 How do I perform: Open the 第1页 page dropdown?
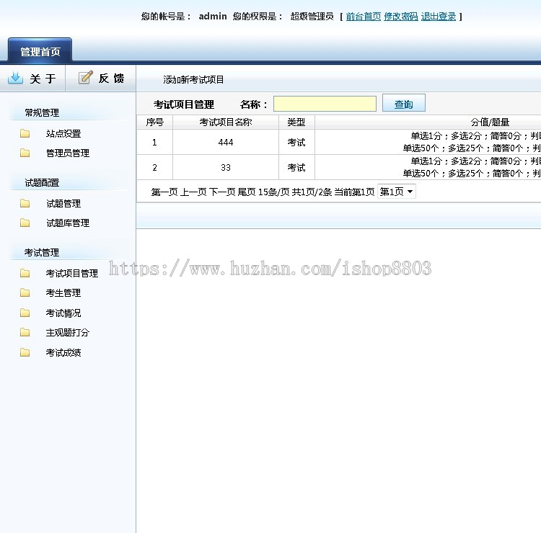pyautogui.click(x=397, y=192)
